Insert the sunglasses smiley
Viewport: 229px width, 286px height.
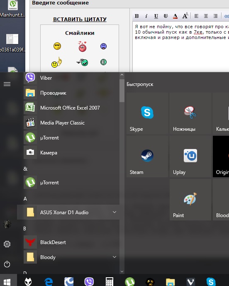[x=57, y=46]
